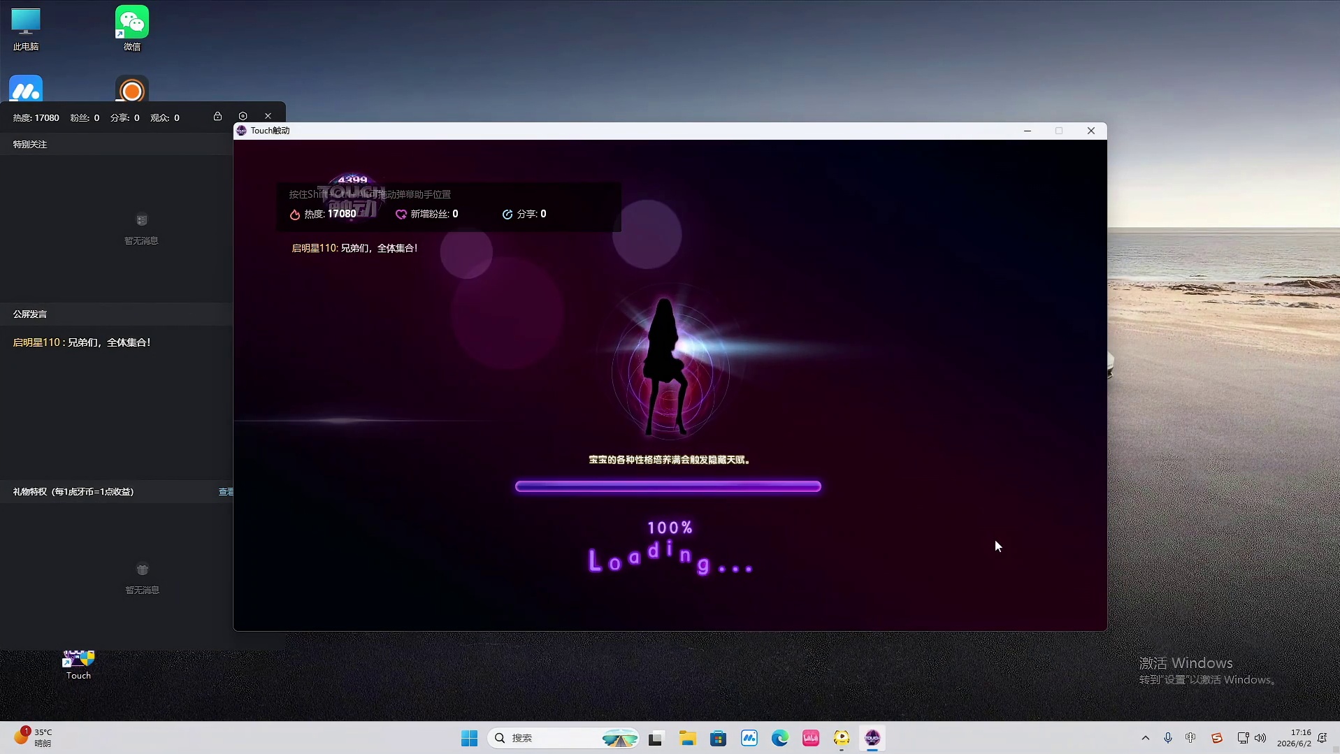Click the 查看 link beside 礼物特权
Viewport: 1340px width, 754px height.
(x=226, y=492)
